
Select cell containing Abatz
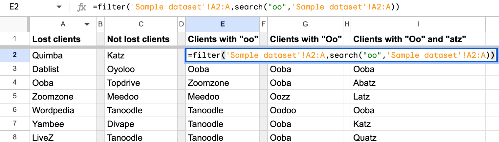click(418, 83)
